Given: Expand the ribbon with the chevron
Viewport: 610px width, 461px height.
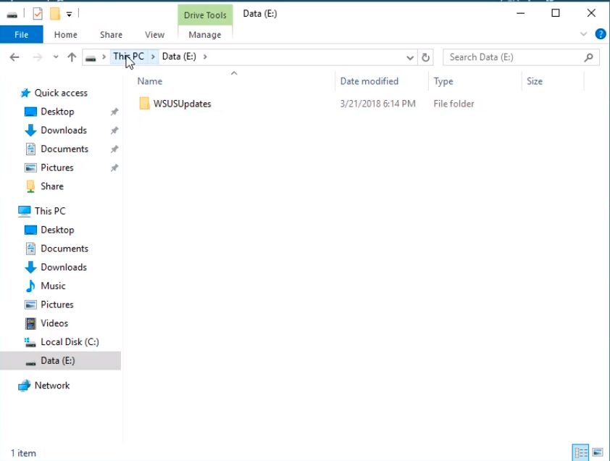Looking at the screenshot, I should pyautogui.click(x=584, y=34).
